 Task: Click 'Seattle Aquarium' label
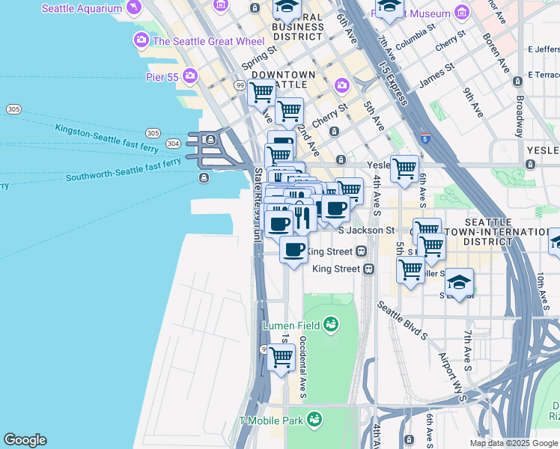click(82, 8)
